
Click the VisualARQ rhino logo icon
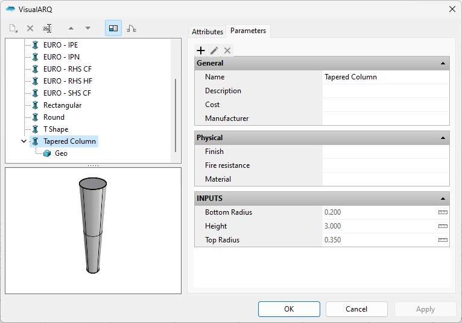click(10, 10)
